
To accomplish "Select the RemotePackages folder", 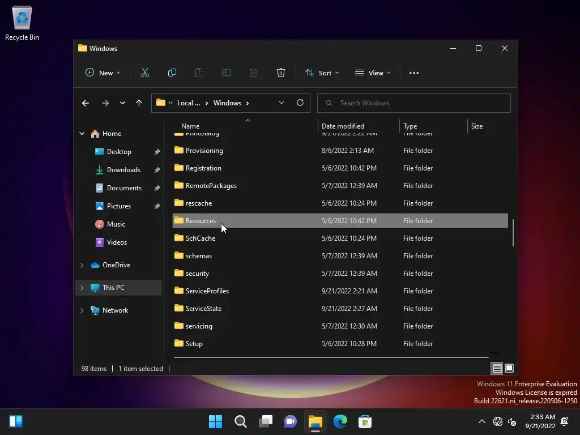I will (340, 186).
